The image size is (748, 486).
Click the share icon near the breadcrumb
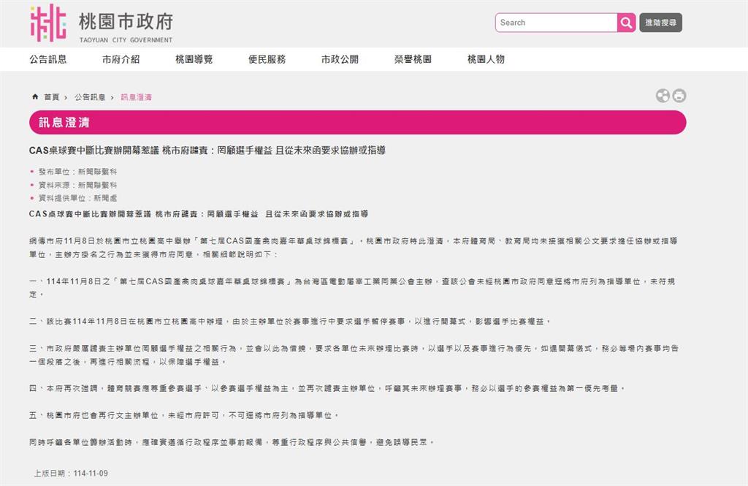tap(663, 96)
